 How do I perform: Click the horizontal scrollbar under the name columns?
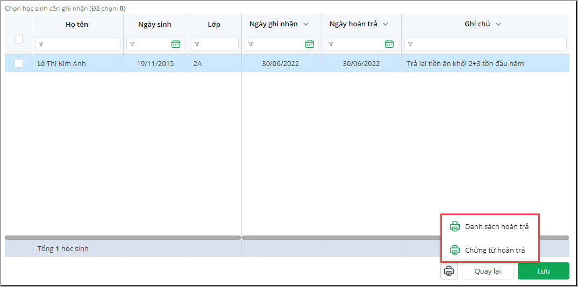(123, 238)
